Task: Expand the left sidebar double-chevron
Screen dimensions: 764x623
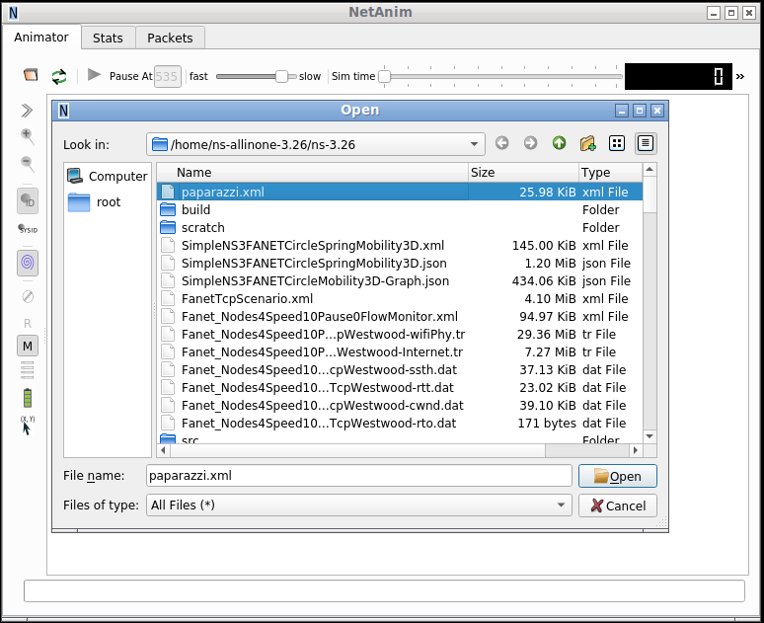Action: pos(28,111)
